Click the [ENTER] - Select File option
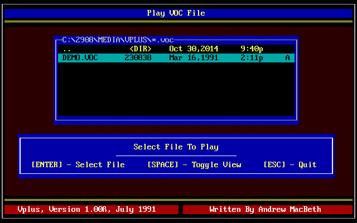This screenshot has width=357, height=223. (x=78, y=164)
